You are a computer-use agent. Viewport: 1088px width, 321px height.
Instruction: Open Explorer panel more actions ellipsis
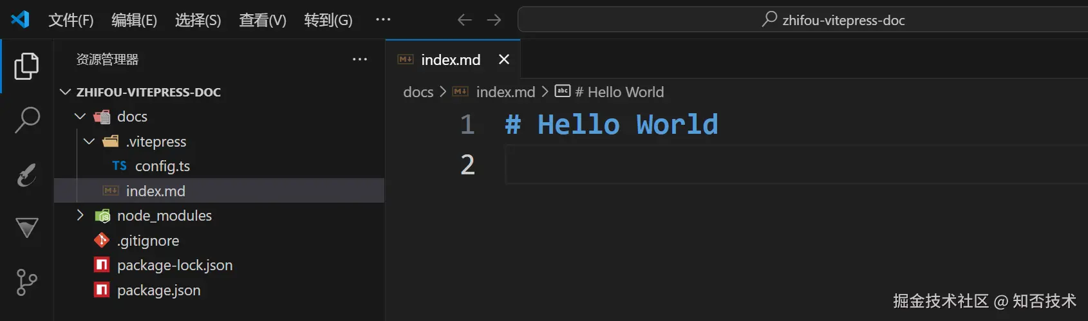click(359, 59)
